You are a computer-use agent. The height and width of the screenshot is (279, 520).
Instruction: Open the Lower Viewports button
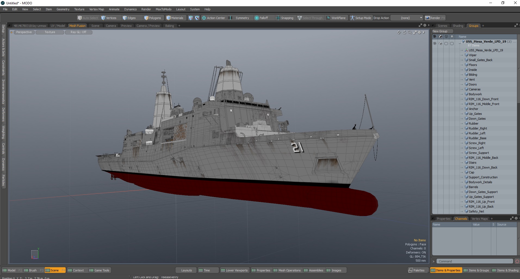234,270
